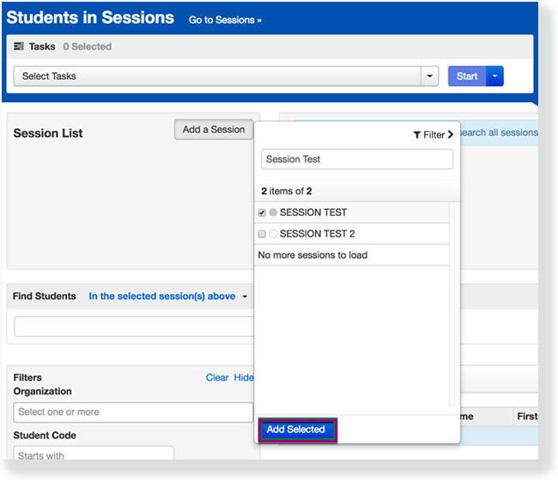
Task: Click the Hide filters link
Action: pos(244,378)
